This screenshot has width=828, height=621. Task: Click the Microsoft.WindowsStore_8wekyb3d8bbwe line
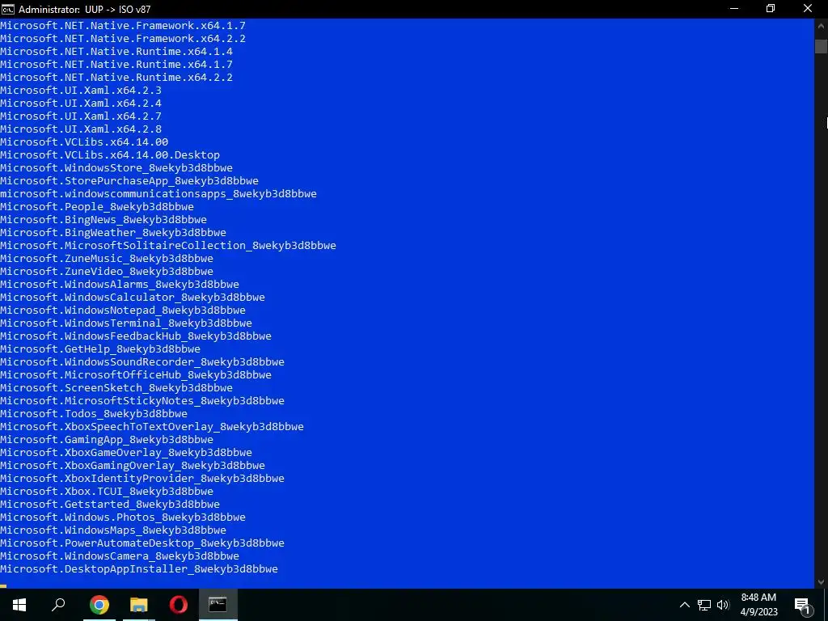[116, 168]
